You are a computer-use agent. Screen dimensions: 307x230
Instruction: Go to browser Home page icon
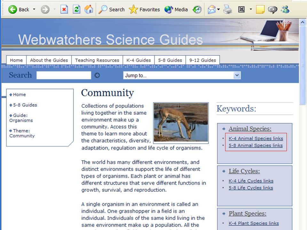[89, 9]
